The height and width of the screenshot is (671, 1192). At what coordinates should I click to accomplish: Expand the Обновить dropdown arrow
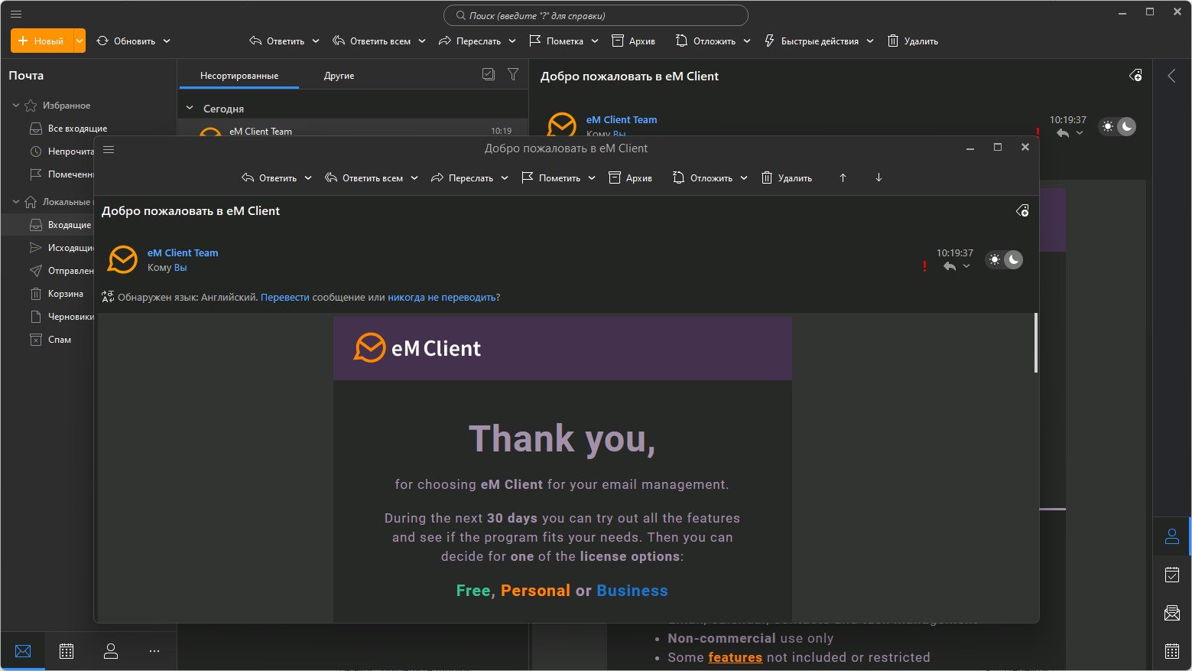click(x=167, y=41)
